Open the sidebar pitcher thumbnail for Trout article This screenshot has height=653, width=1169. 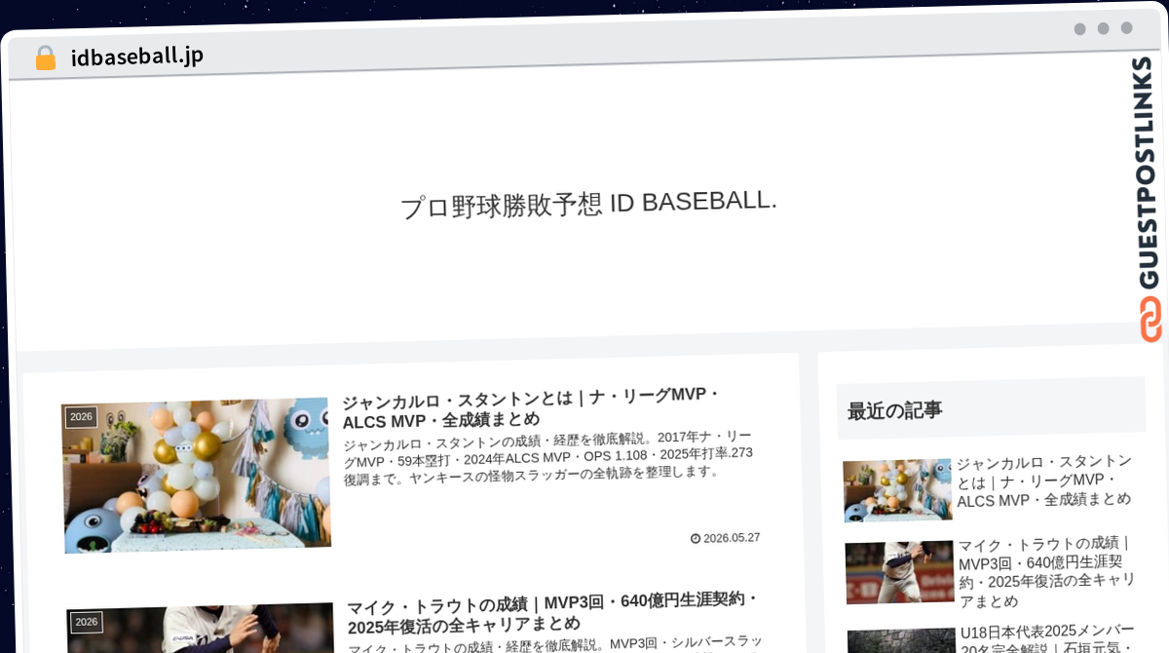(x=900, y=572)
